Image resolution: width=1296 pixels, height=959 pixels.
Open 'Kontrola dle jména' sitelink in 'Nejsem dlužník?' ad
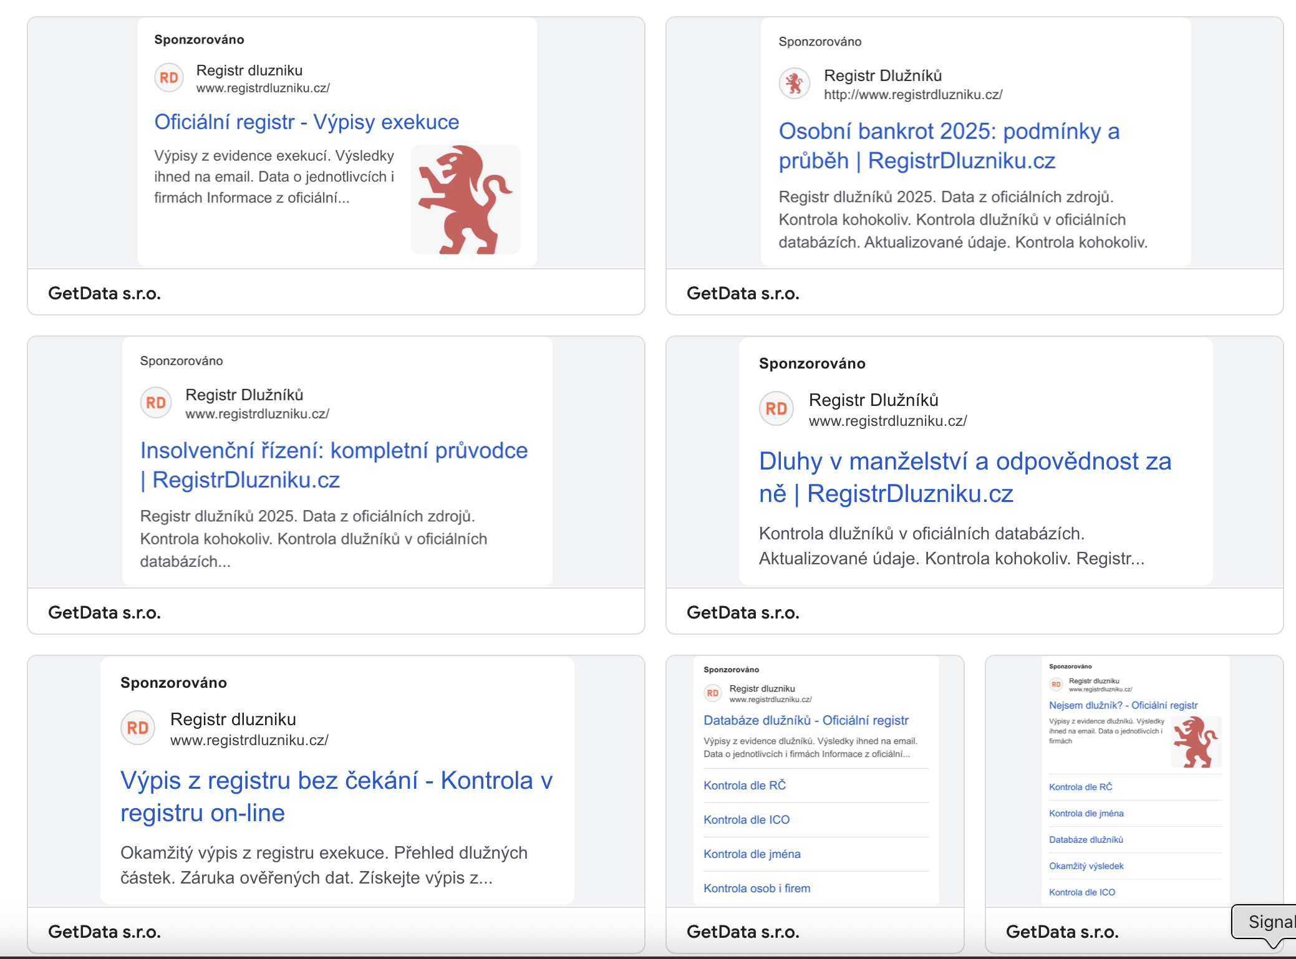coord(1086,814)
